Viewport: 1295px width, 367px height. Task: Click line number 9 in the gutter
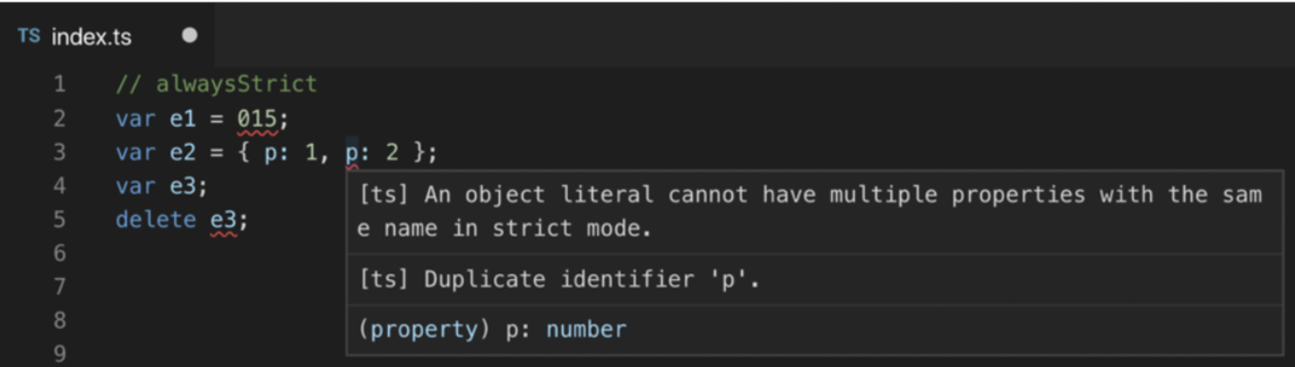coord(60,355)
